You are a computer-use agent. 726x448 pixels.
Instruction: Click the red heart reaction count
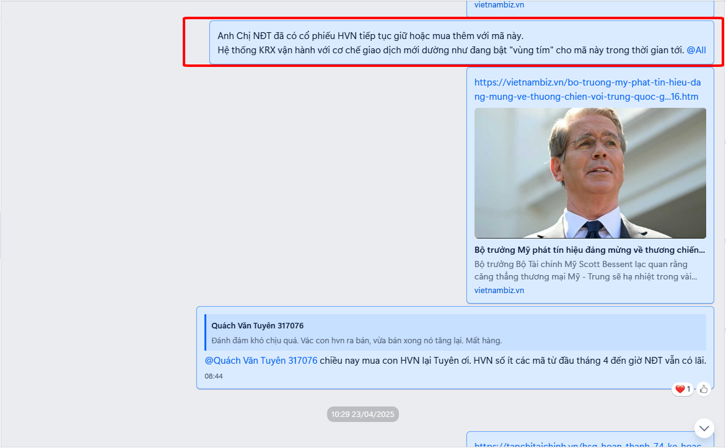(x=683, y=389)
